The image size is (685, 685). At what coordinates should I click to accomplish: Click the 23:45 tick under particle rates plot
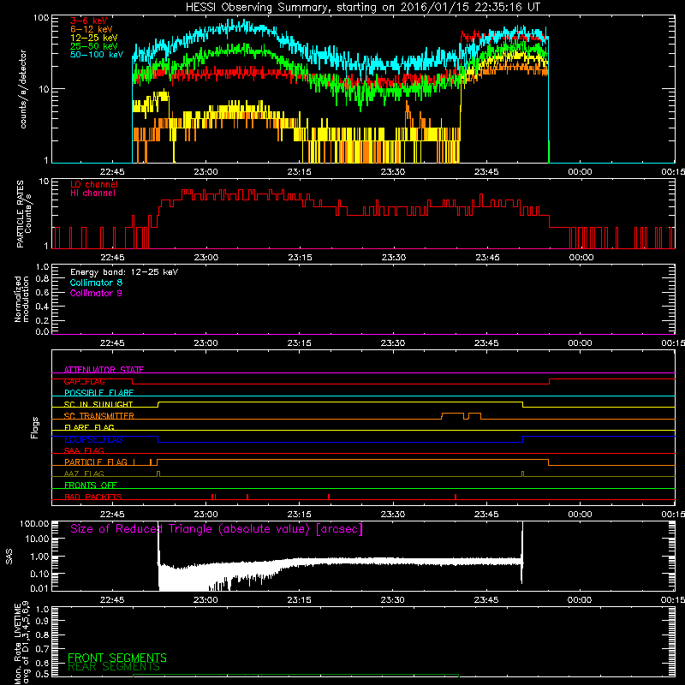tap(487, 258)
